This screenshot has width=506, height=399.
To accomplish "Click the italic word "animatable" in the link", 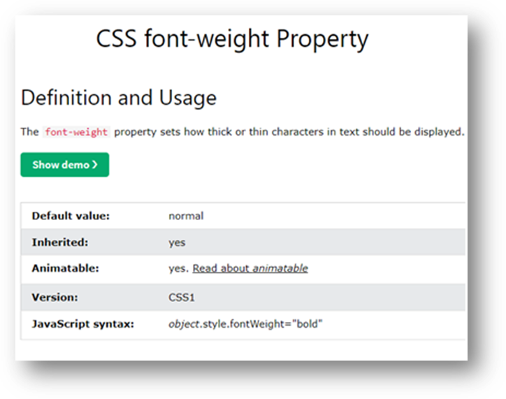I will [280, 268].
